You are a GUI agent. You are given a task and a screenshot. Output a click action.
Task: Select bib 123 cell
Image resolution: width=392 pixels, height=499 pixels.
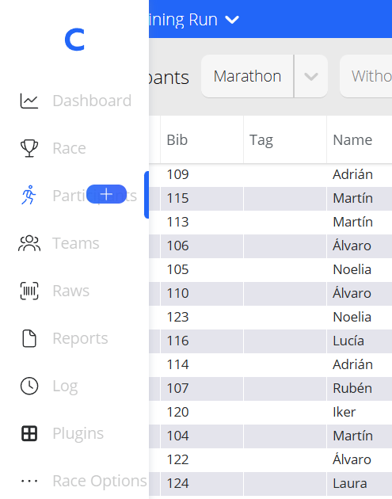202,318
